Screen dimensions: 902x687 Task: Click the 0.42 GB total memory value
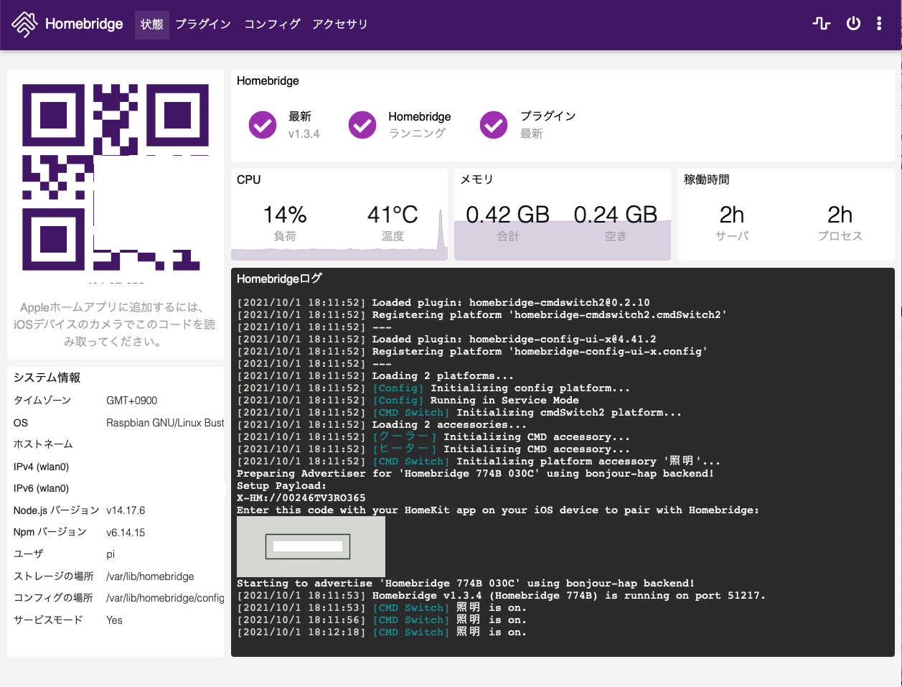point(508,215)
